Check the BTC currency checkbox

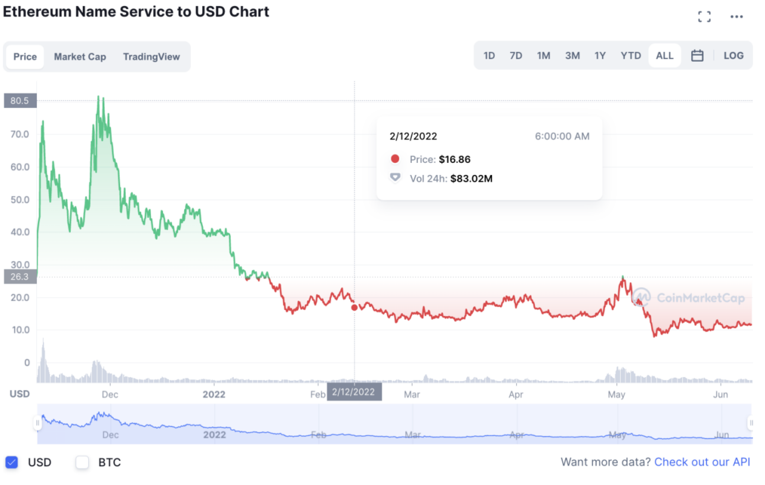coord(82,462)
